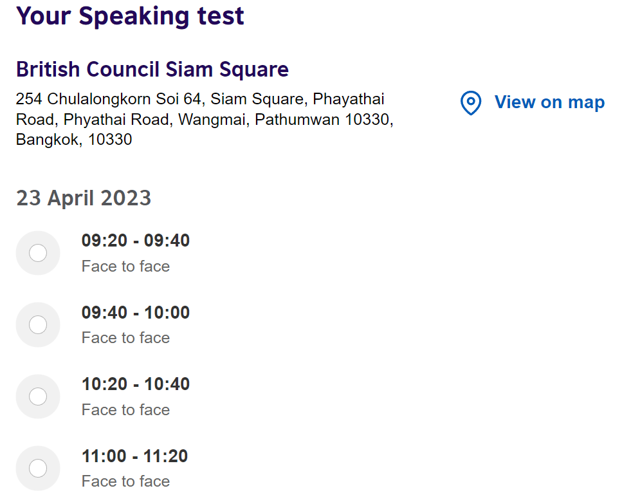622x504 pixels.
Task: Click Face to face under 09:40 slot
Action: pos(125,338)
